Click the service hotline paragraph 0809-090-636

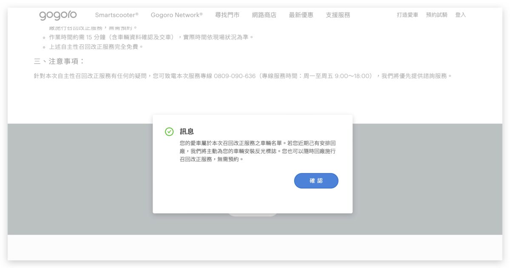pos(243,76)
